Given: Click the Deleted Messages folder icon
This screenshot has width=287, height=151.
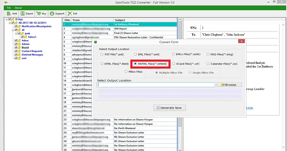Looking at the screenshot, I should pyautogui.click(x=19, y=55).
